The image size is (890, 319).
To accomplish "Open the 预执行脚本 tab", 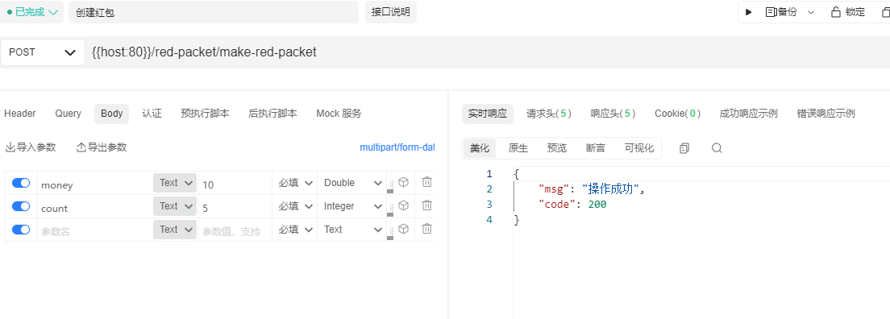I will pos(205,114).
